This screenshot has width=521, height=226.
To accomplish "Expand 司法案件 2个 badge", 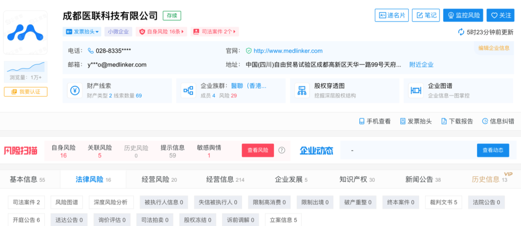I will click(214, 32).
